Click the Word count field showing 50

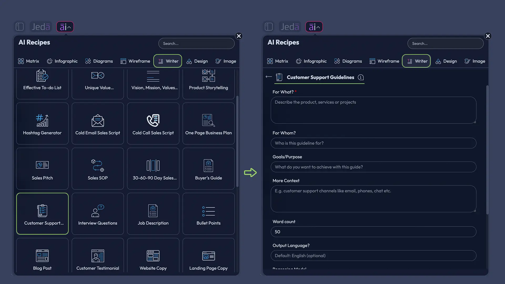373,232
